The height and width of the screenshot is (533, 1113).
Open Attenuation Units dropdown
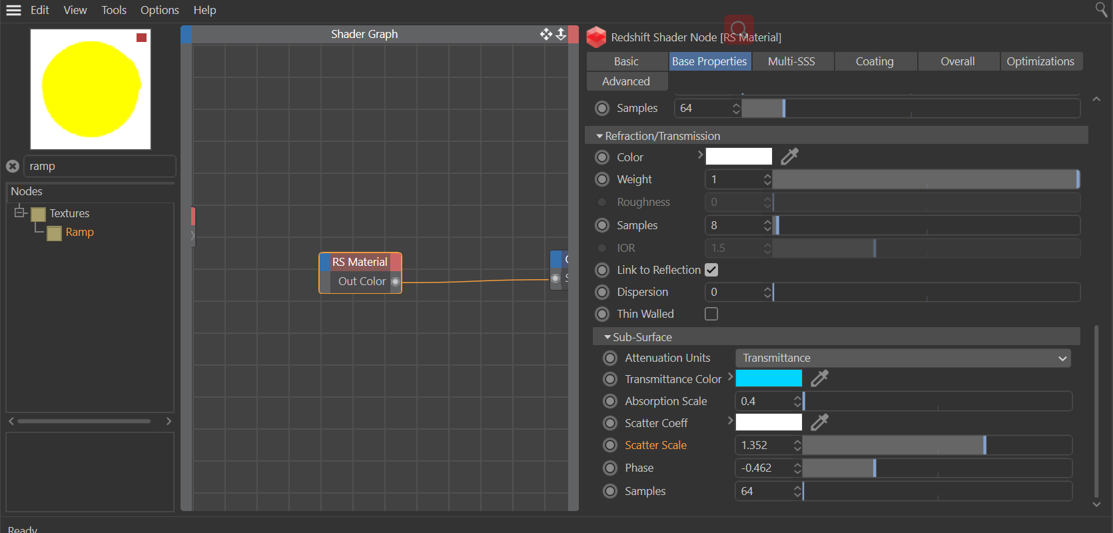tap(903, 358)
